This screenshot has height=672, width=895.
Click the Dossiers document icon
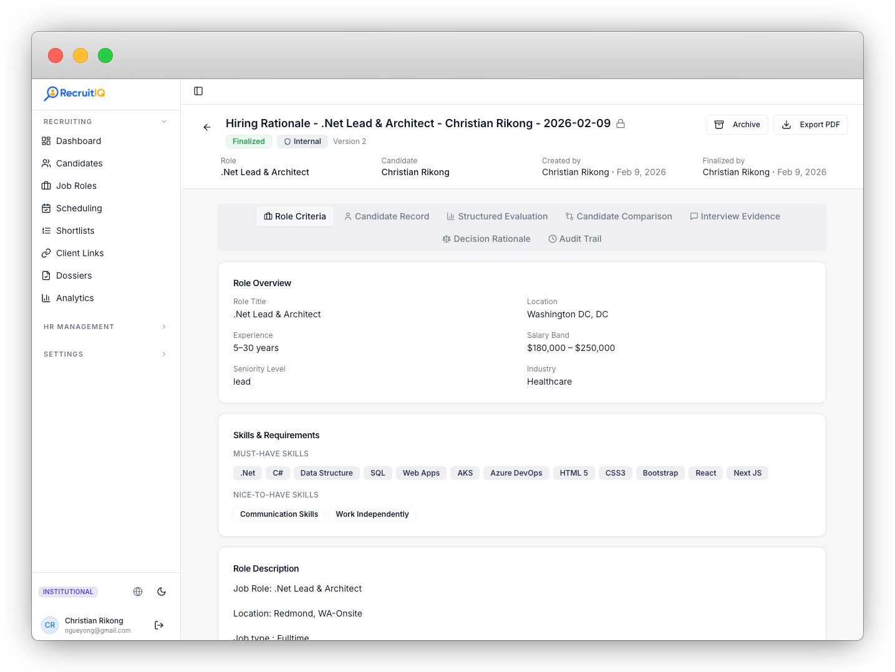pos(46,276)
